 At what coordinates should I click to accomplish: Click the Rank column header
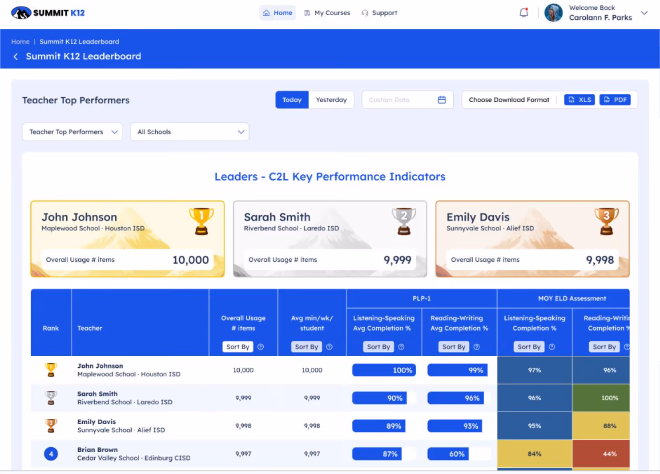(x=51, y=328)
